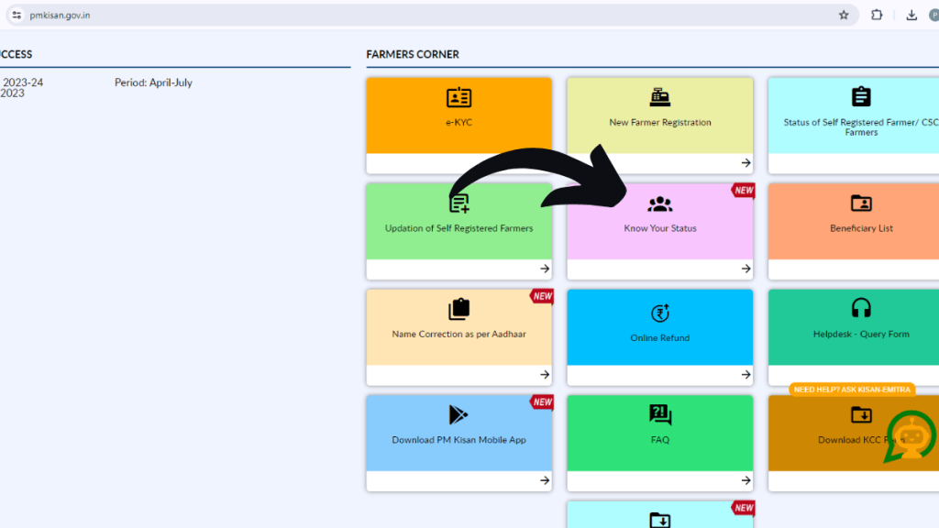Viewport: 939px width, 528px height.
Task: Click the arrow under Name Correction as per Aadhaar
Action: point(545,375)
